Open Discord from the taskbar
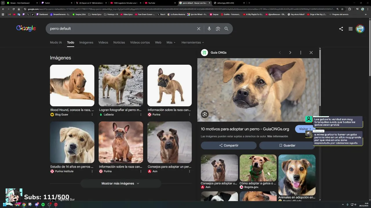The height and width of the screenshot is (208, 371). coord(37,205)
